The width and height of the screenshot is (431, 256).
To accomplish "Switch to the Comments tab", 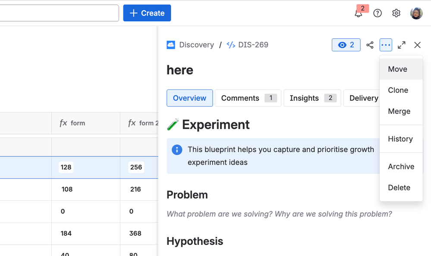I will (248, 98).
